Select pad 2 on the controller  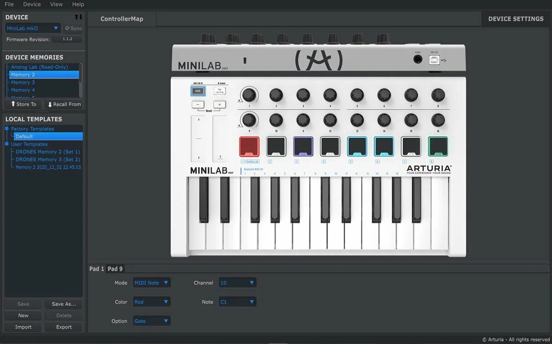tap(276, 147)
